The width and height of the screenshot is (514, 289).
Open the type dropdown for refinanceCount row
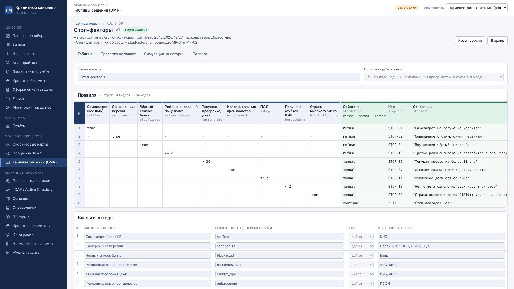(x=361, y=265)
